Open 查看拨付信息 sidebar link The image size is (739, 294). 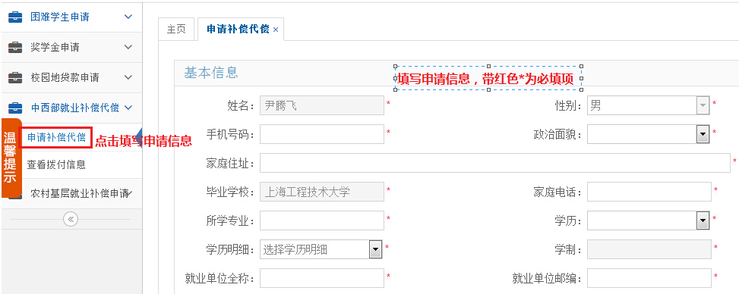coord(56,164)
